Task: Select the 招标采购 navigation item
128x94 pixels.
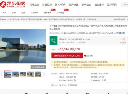Action: (112, 5)
